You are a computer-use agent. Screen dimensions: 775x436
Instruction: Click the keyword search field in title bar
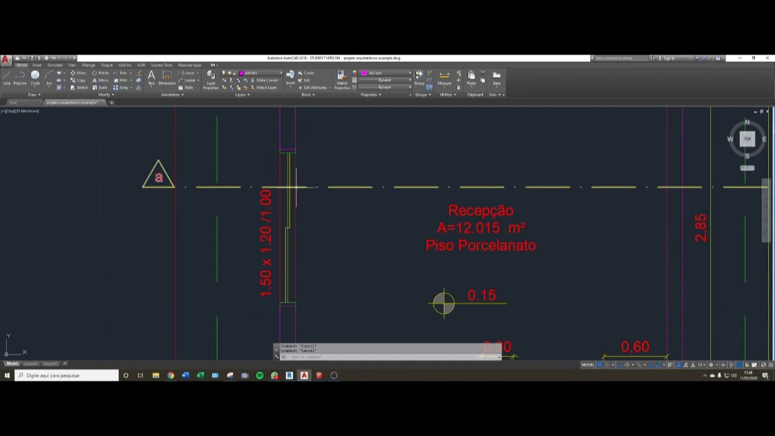click(621, 58)
